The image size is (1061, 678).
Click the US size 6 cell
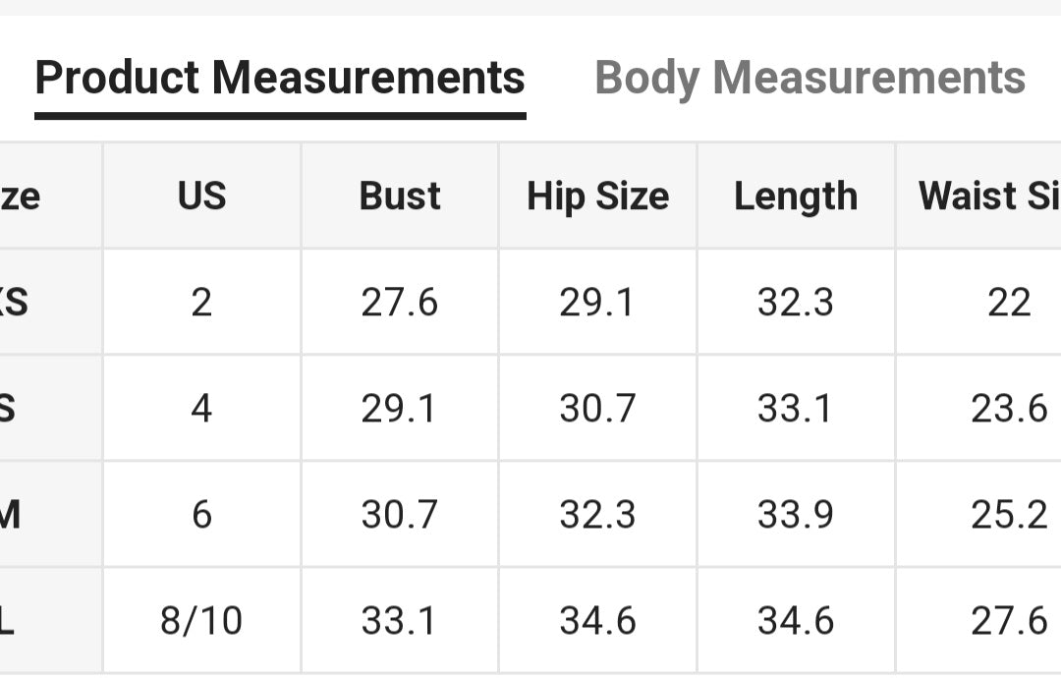(x=201, y=515)
